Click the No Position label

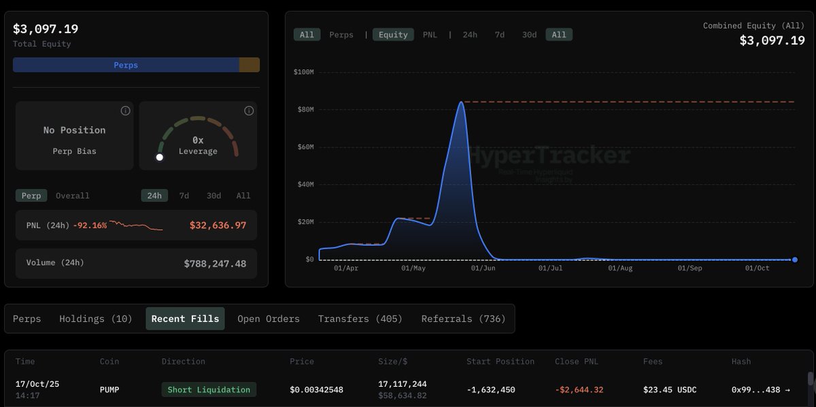point(75,130)
